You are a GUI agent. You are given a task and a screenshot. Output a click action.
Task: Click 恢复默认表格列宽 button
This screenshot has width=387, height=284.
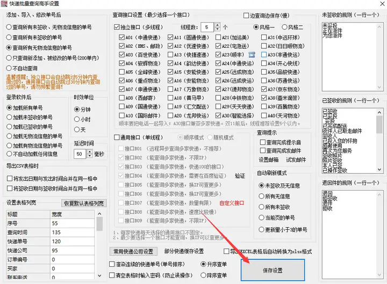click(84, 203)
